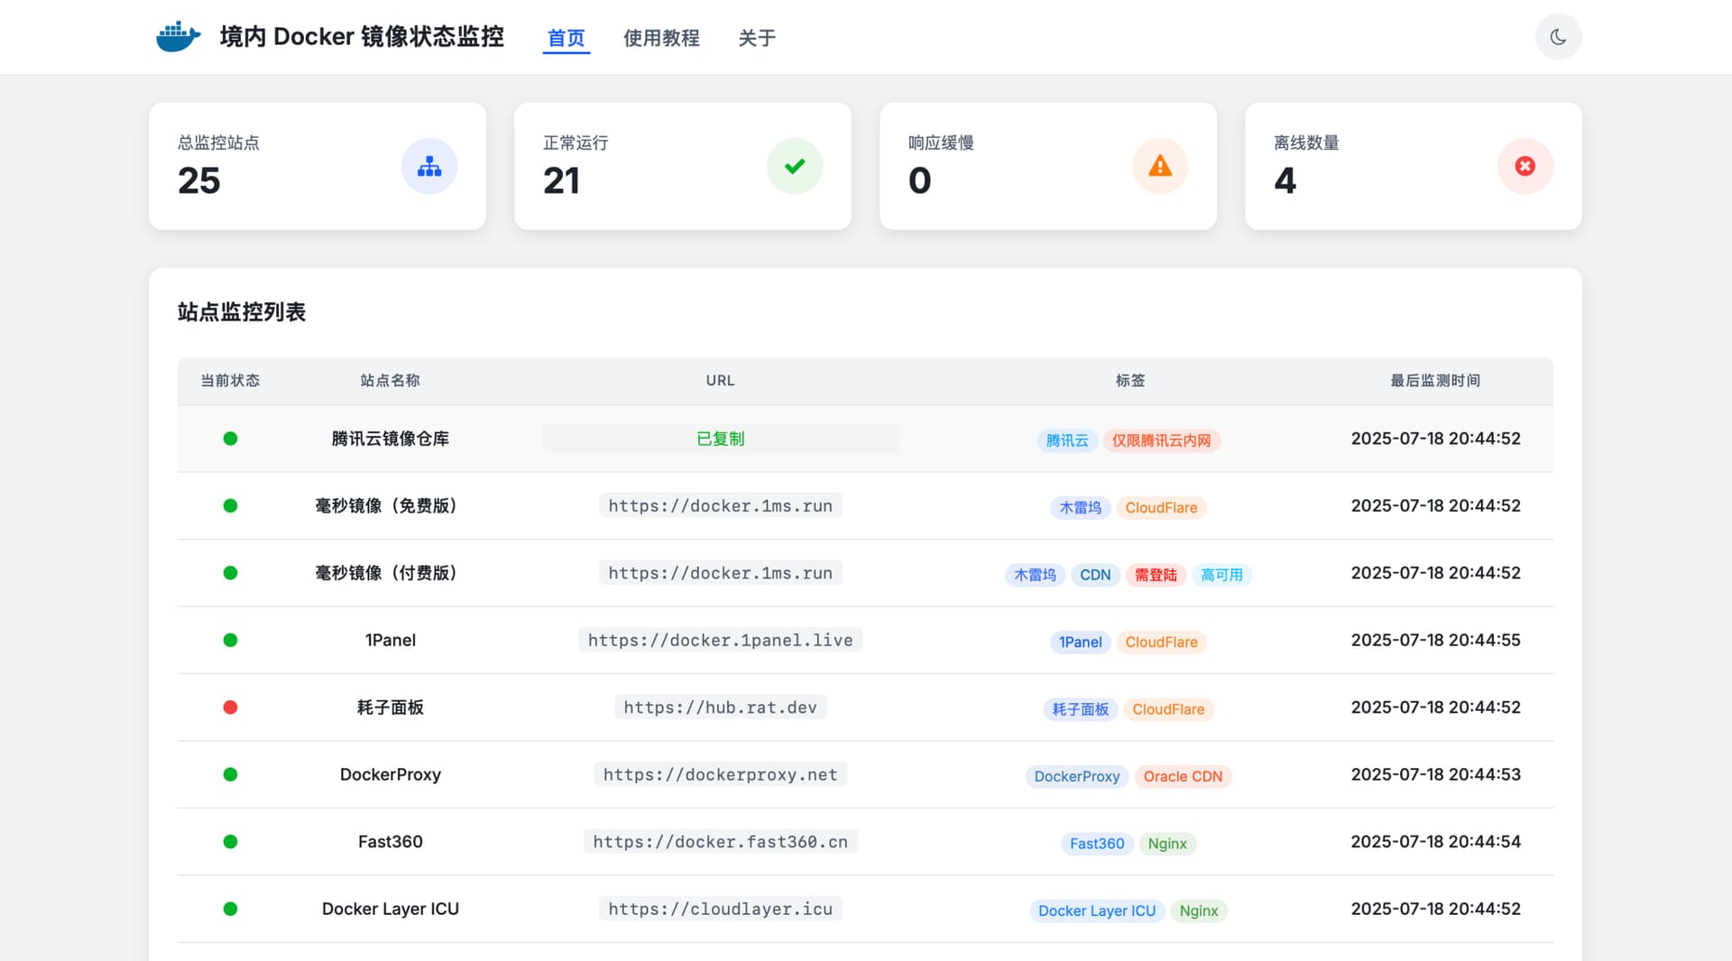
Task: Click red status dot for 耗子面板
Action: click(230, 707)
